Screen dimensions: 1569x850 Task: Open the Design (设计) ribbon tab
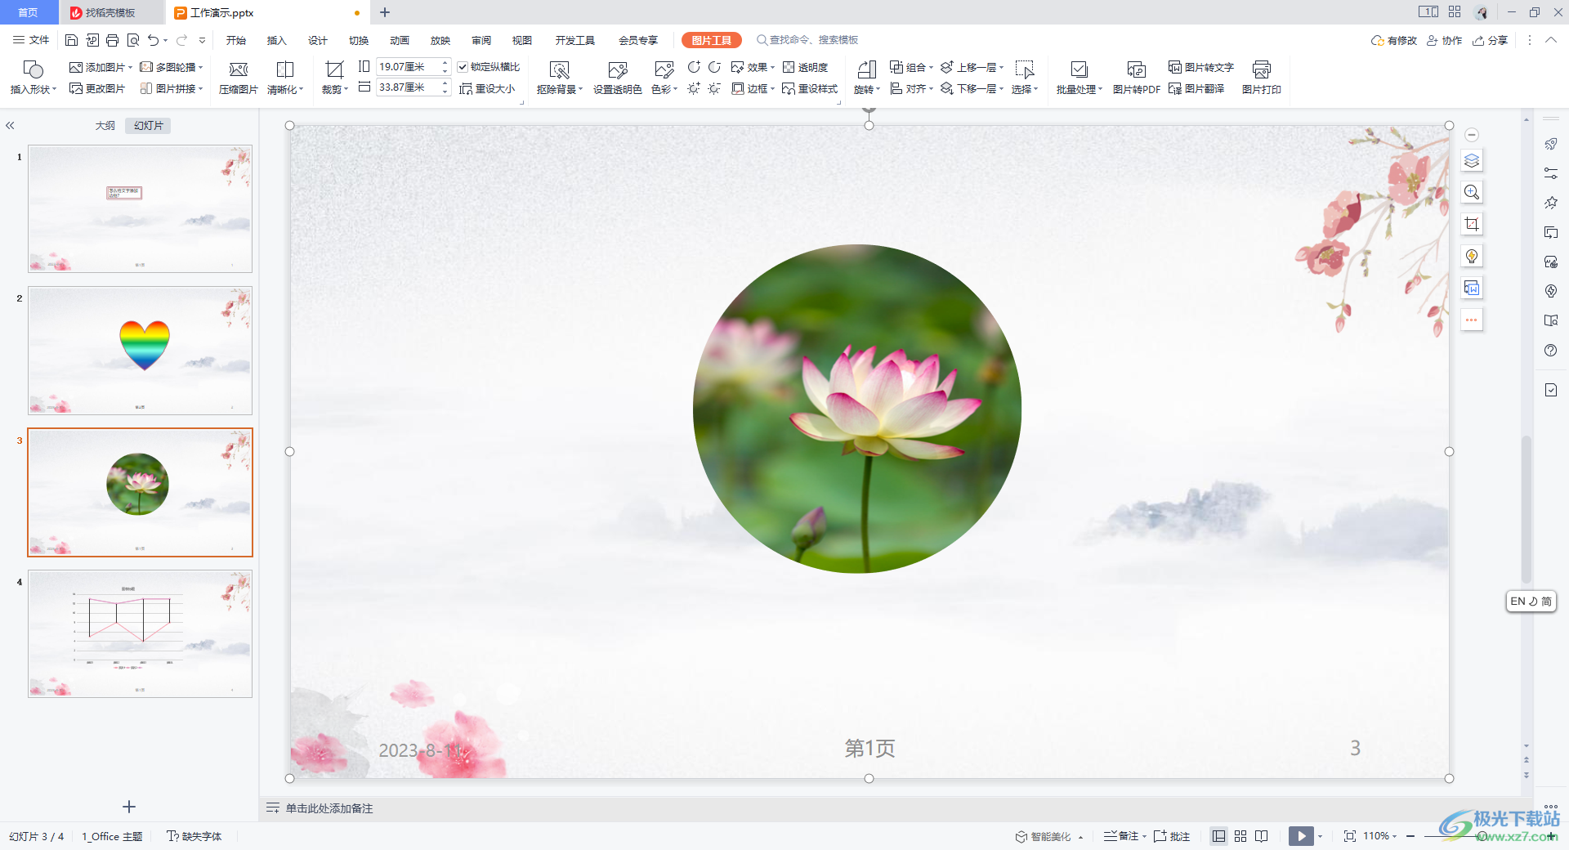(318, 40)
